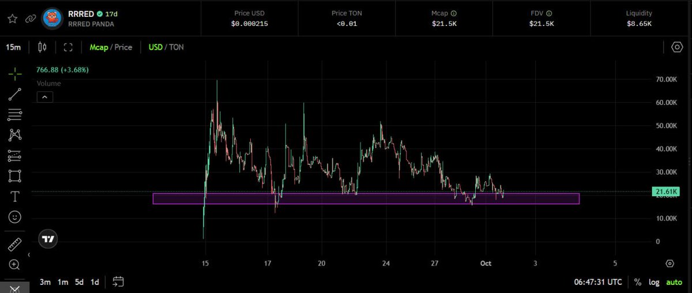The height and width of the screenshot is (293, 692).
Task: Click the $21.5K value under FDV
Action: click(541, 24)
